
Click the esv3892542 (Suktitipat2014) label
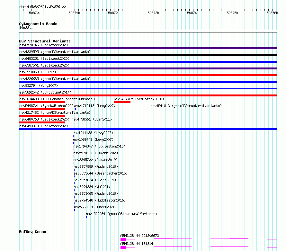(x=45, y=92)
